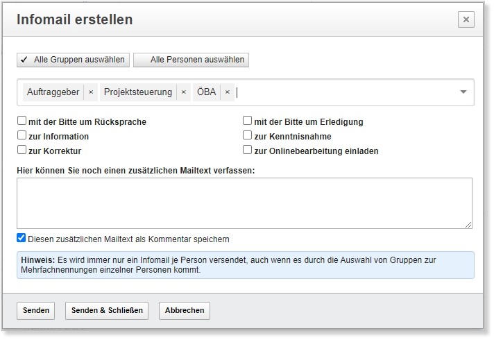The image size is (494, 340).
Task: Click the recipient tag input field
Action: 347,92
